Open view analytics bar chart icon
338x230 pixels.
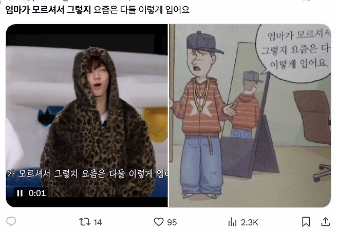click(x=232, y=222)
